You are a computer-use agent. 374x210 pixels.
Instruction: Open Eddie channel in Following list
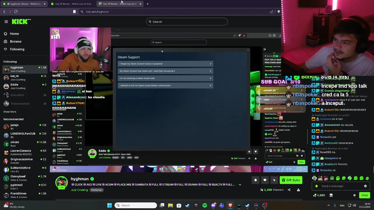click(25, 86)
